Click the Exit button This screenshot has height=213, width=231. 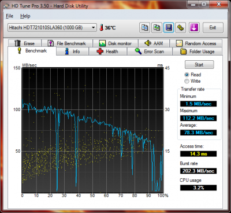click(213, 28)
